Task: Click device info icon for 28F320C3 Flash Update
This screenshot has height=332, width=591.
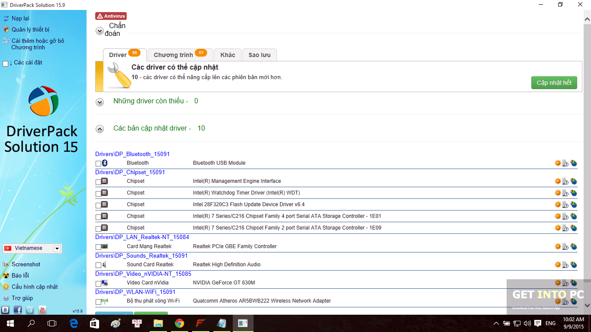Action: [565, 204]
